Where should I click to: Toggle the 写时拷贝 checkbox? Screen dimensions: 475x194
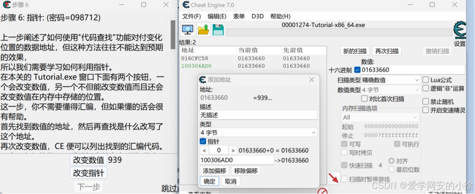[344, 152]
